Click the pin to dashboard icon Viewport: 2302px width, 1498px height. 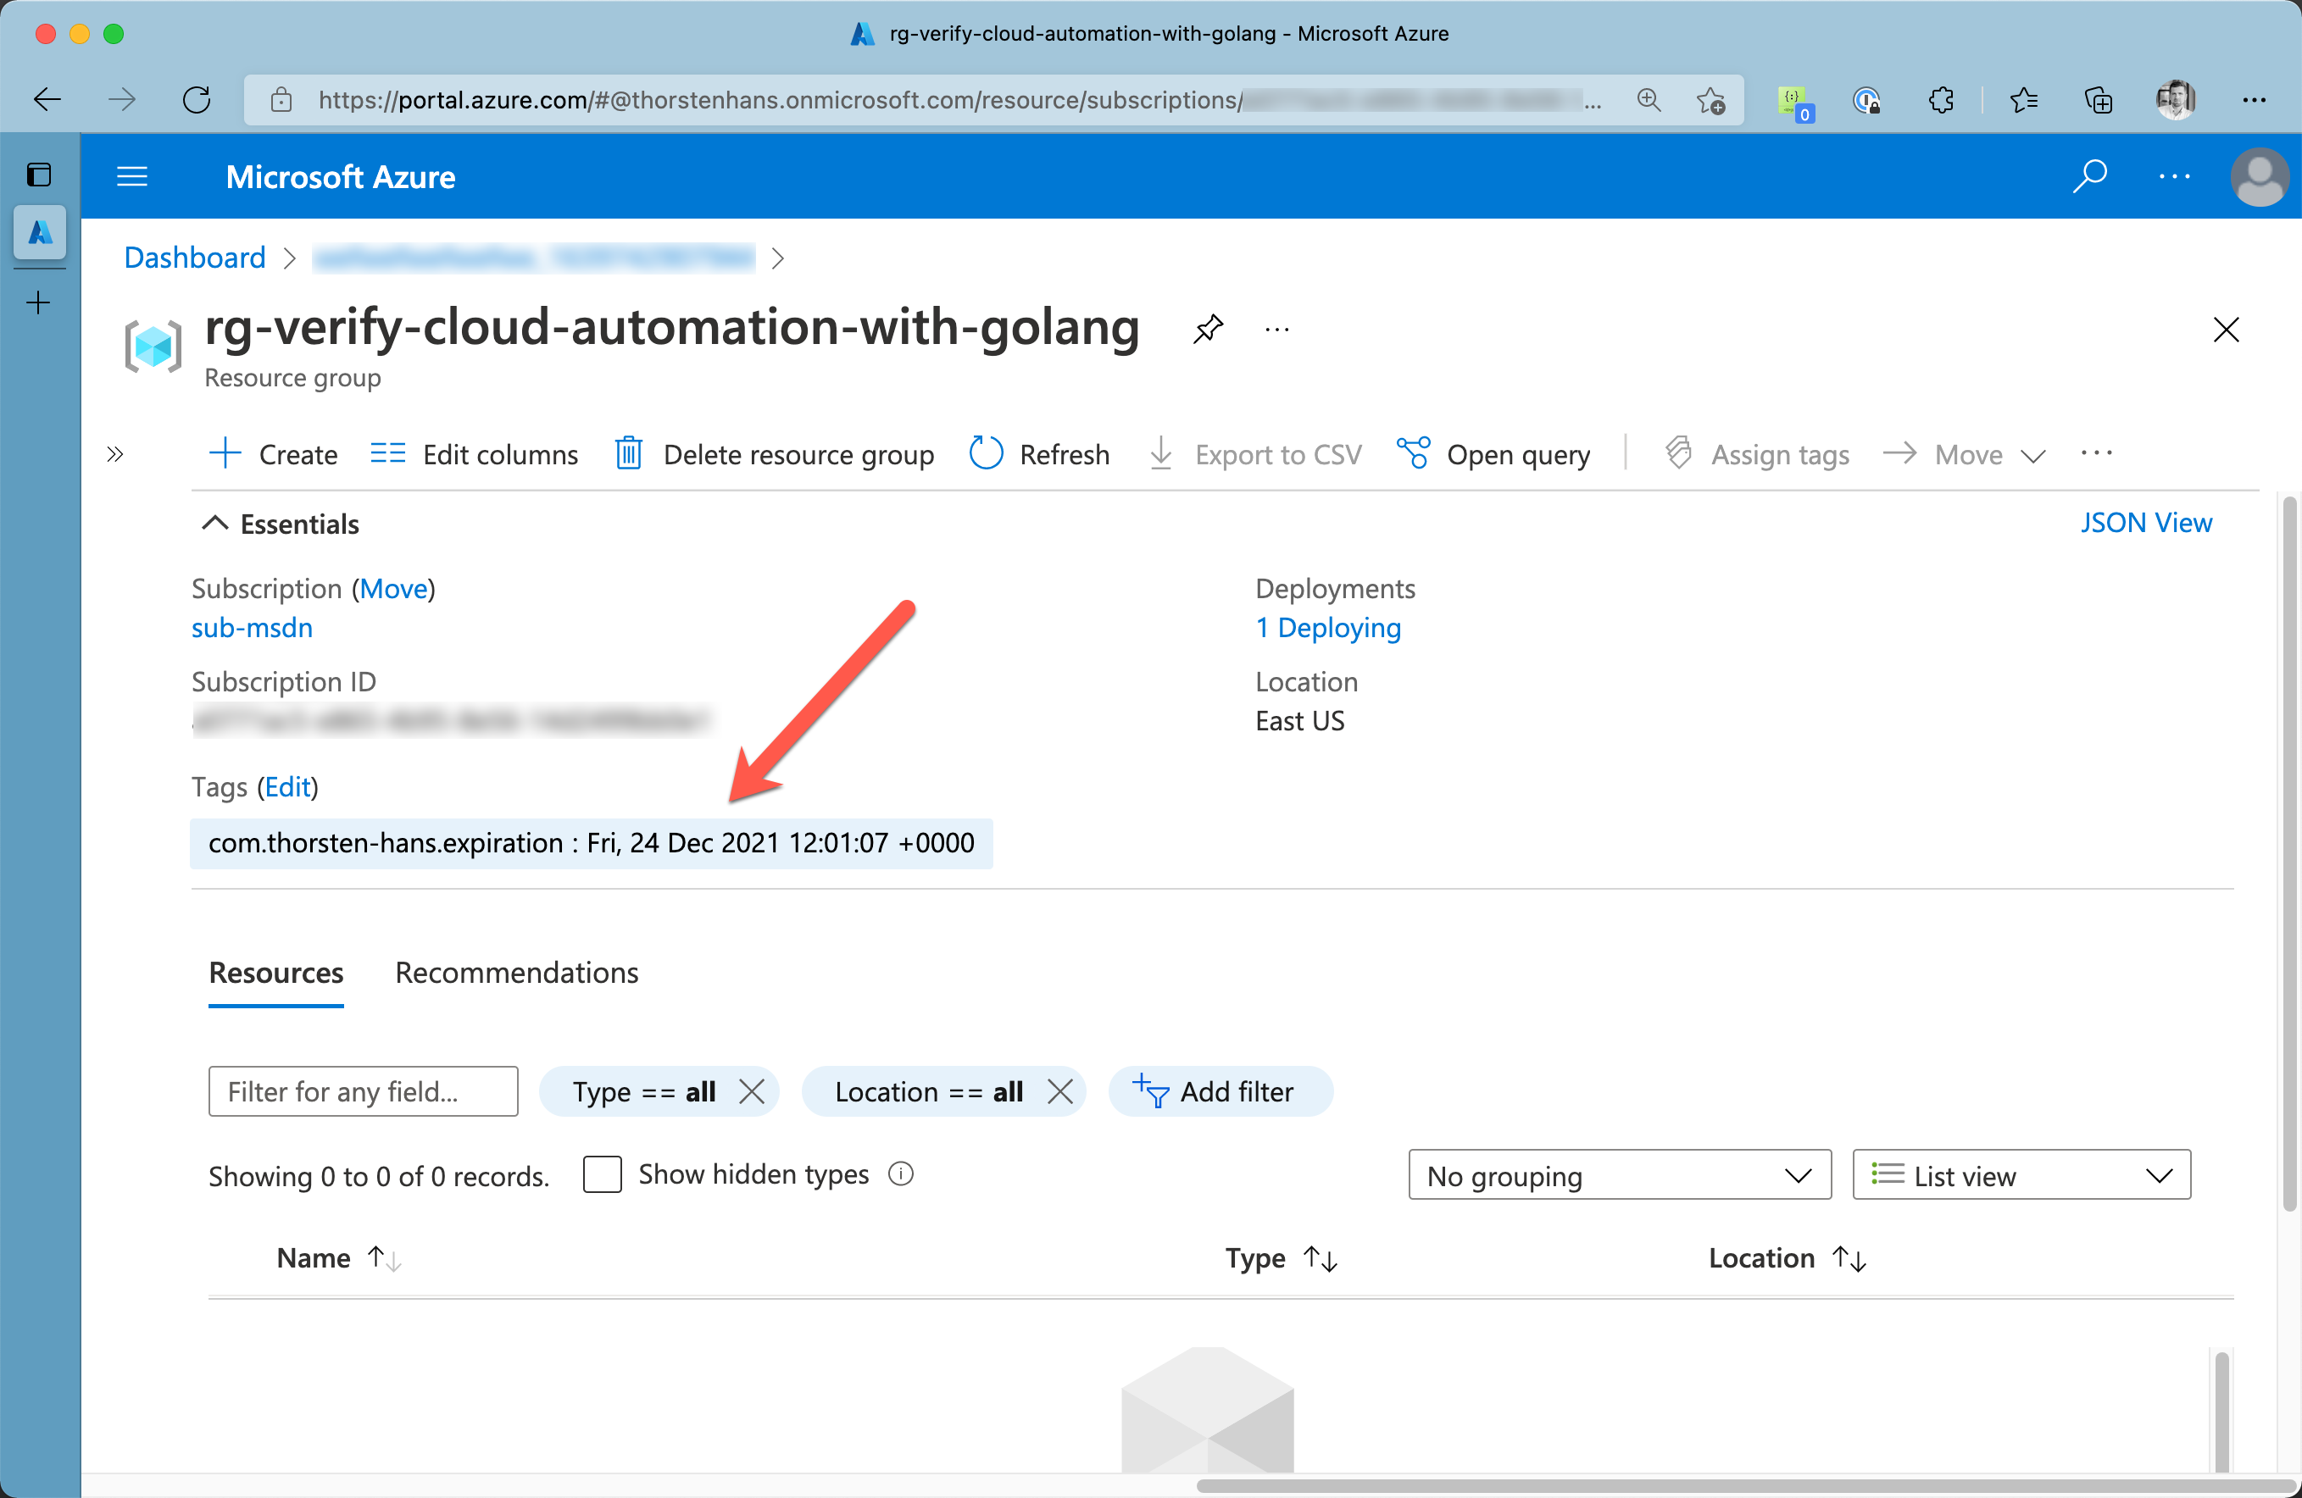[x=1207, y=329]
